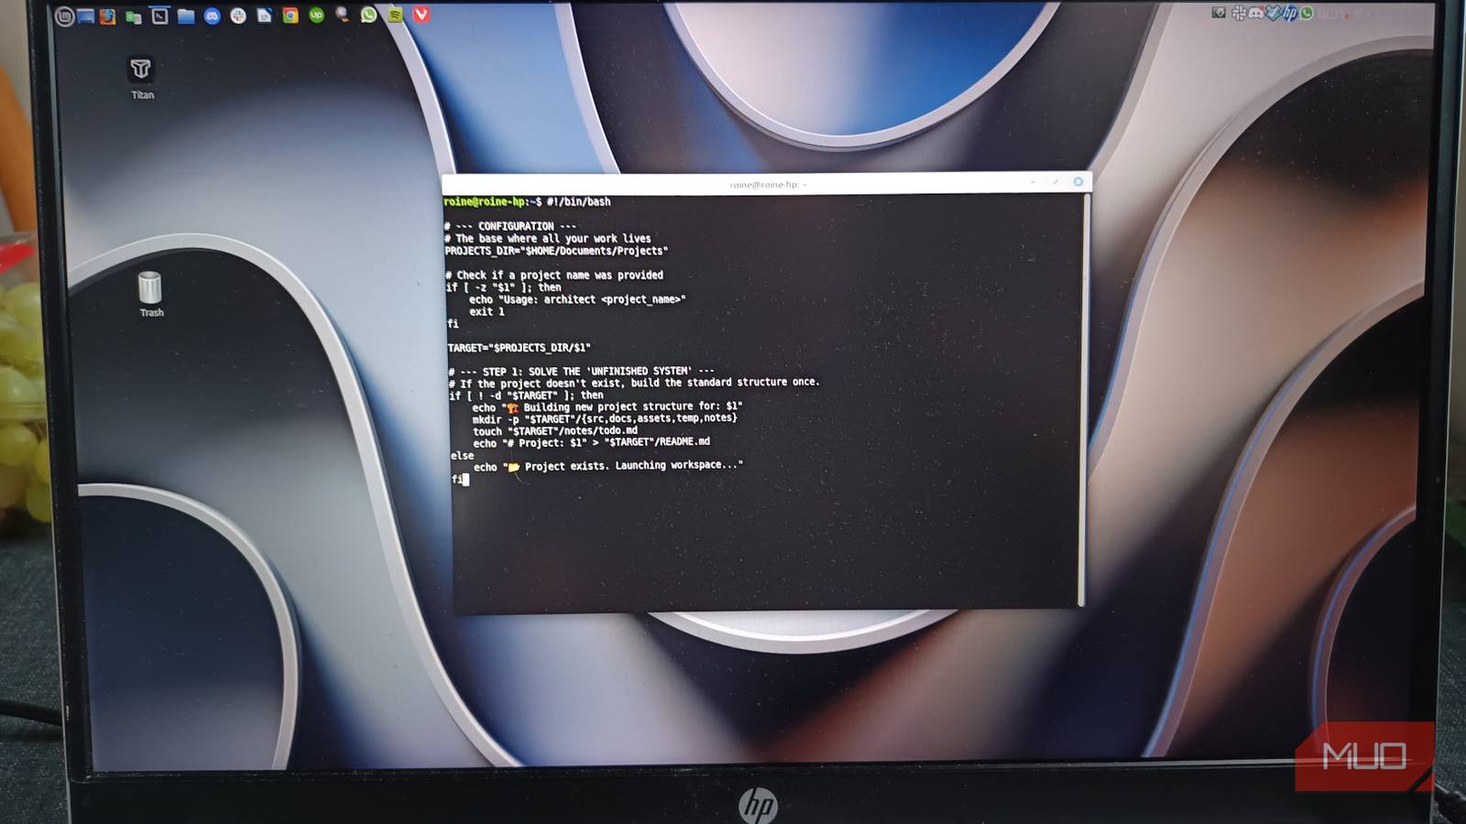Click the 'if [ ! -d "$TARGET" ]; then' line
The width and height of the screenshot is (1466, 824).
tap(527, 396)
